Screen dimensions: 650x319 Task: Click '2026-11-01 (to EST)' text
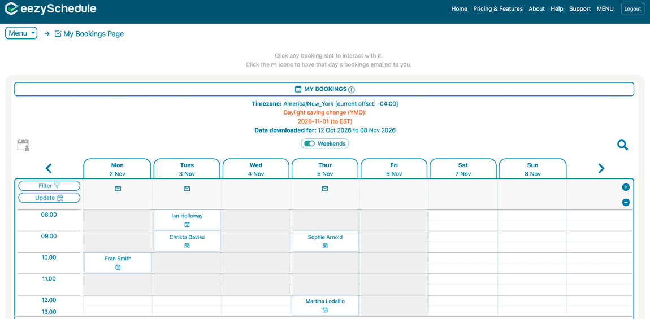click(325, 121)
